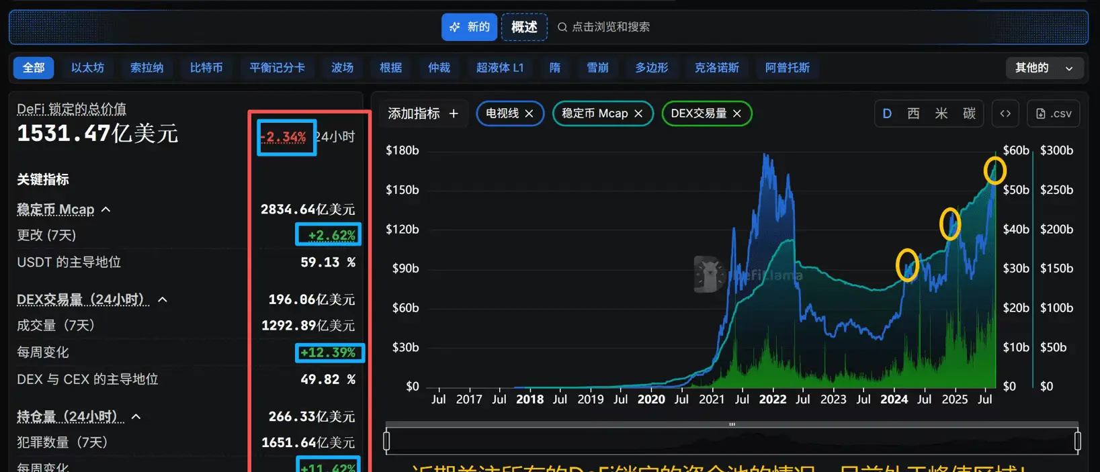Focus the 点击浏览和搜索 search field
The image size is (1100, 472).
[x=603, y=27]
